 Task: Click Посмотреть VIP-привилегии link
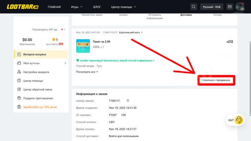point(47,30)
